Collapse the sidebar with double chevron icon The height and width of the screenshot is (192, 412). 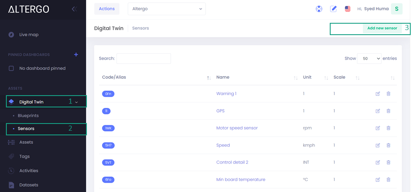(x=74, y=9)
